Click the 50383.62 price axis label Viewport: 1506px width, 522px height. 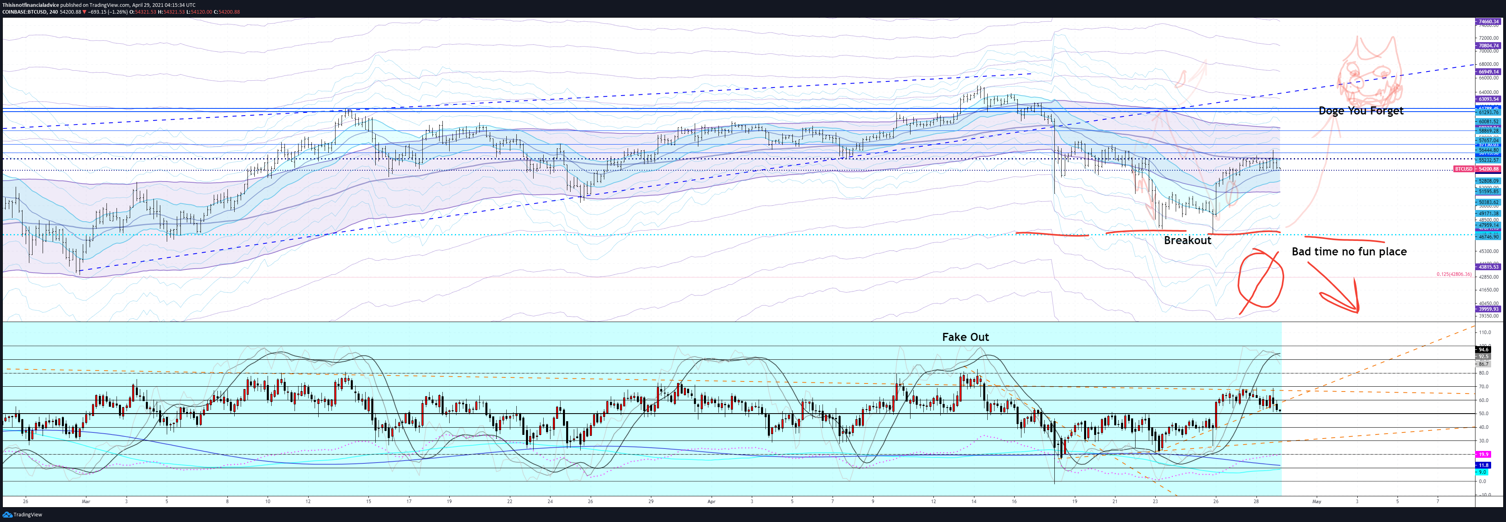pos(1488,202)
